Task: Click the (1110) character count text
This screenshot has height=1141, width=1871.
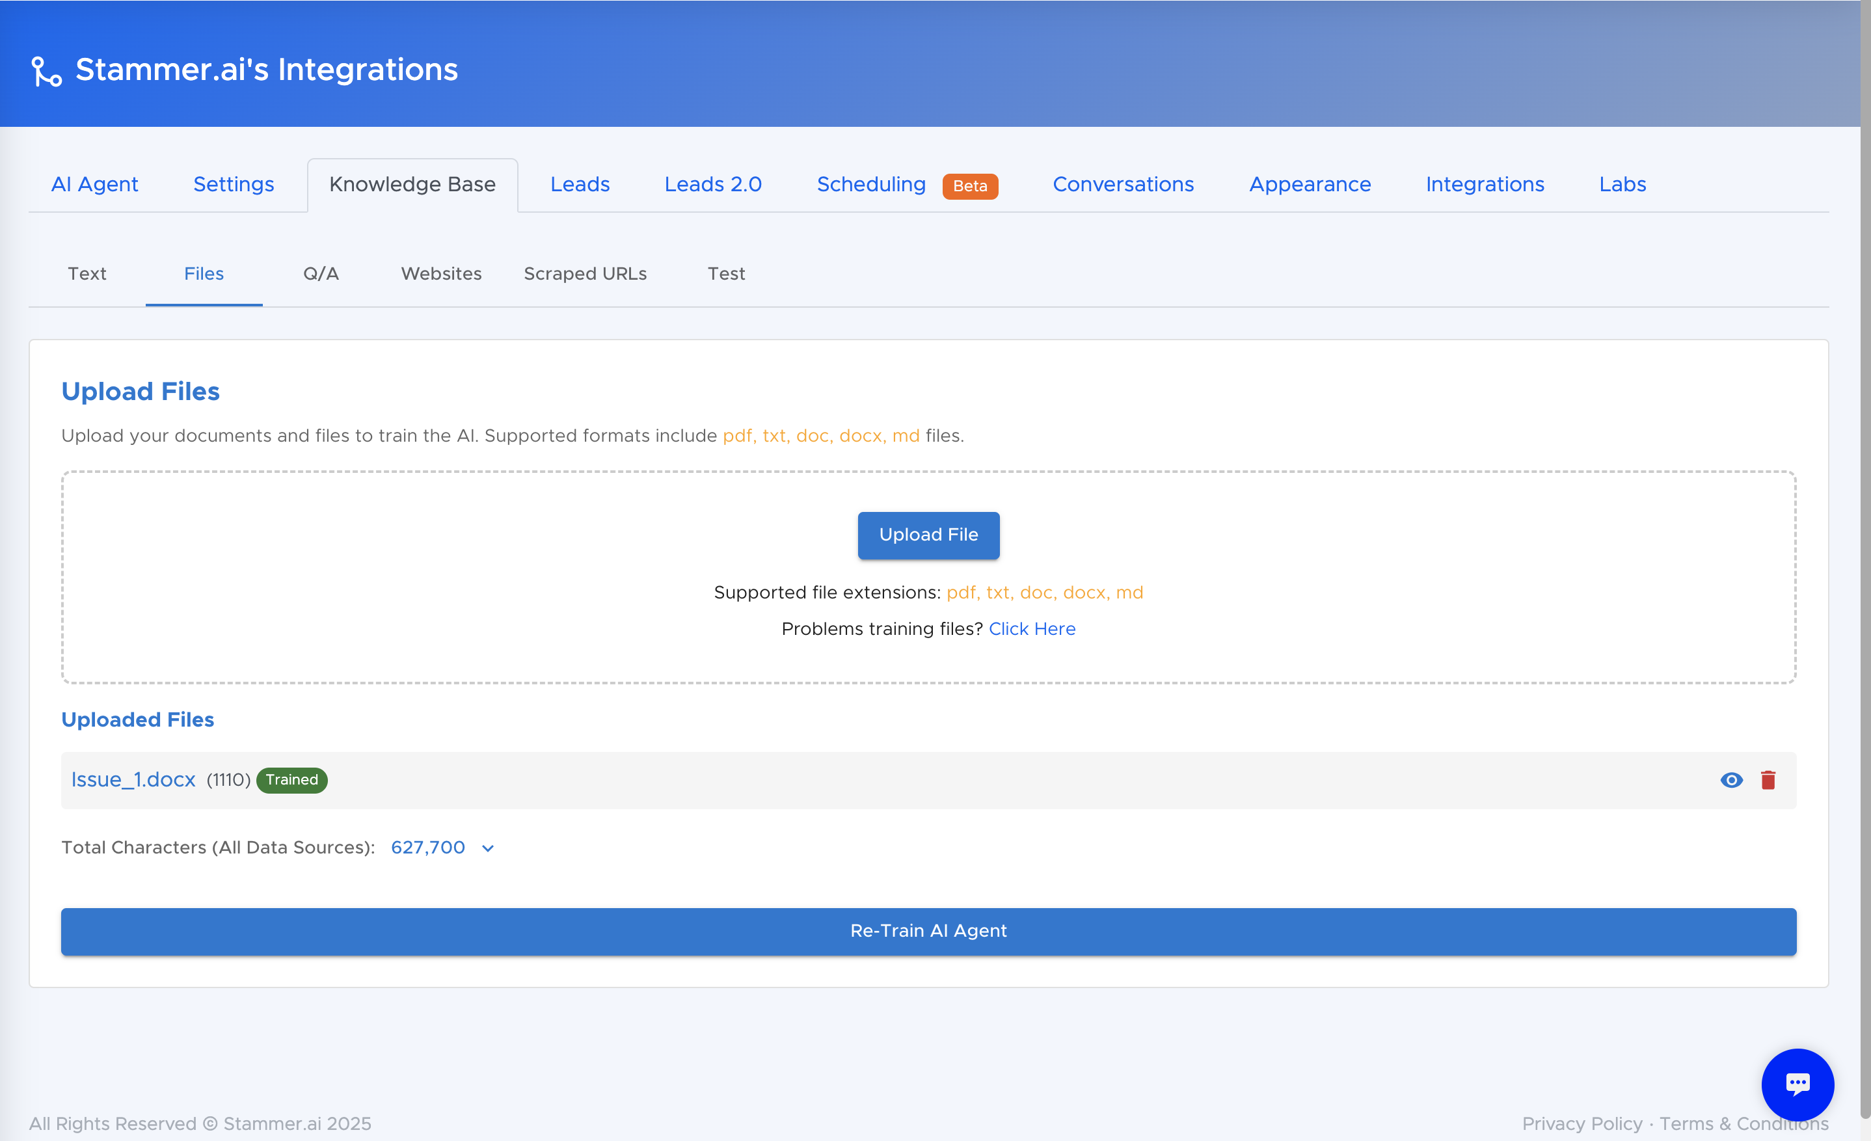Action: coord(228,781)
